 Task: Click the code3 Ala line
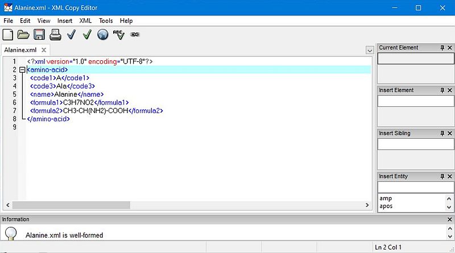[63, 86]
